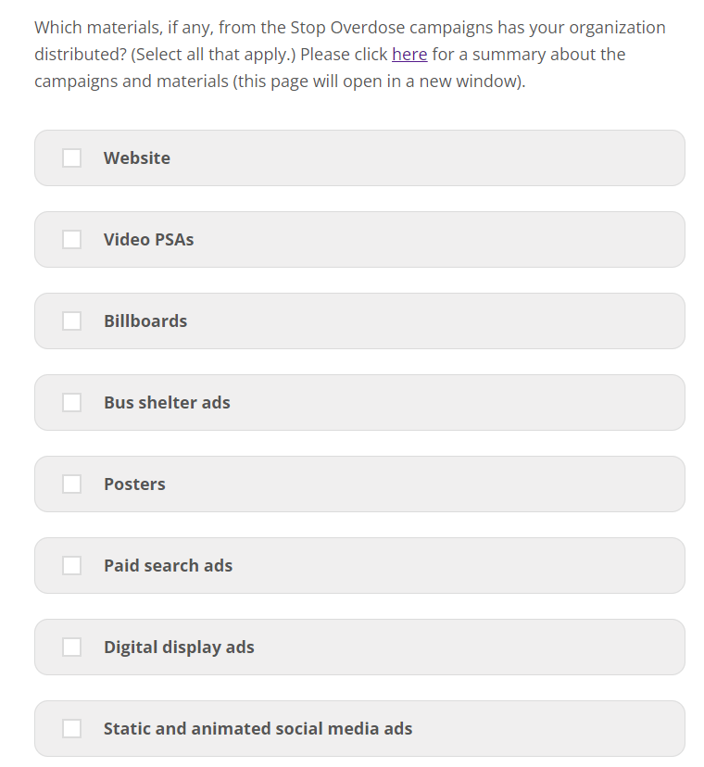Click 'Static and animated social media ads' label

[258, 729]
